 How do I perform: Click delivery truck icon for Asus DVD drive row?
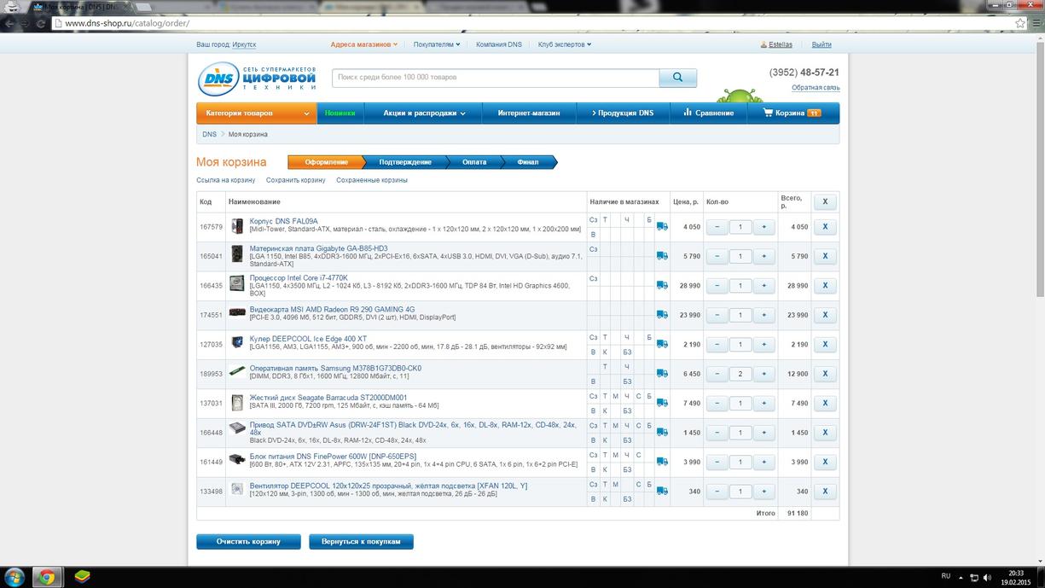pos(662,433)
